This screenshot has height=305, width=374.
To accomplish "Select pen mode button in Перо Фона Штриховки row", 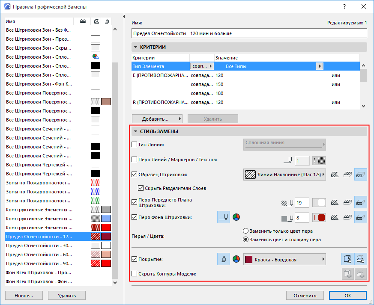I will tap(224, 217).
